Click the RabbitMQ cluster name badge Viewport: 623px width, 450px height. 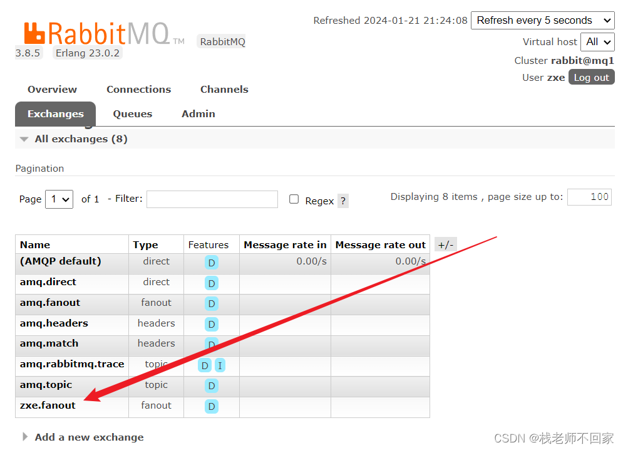[222, 41]
